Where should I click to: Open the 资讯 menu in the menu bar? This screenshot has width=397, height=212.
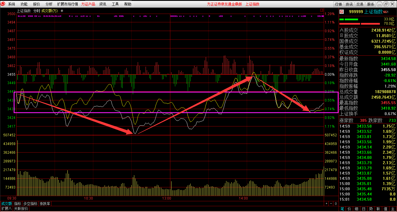tap(103, 4)
